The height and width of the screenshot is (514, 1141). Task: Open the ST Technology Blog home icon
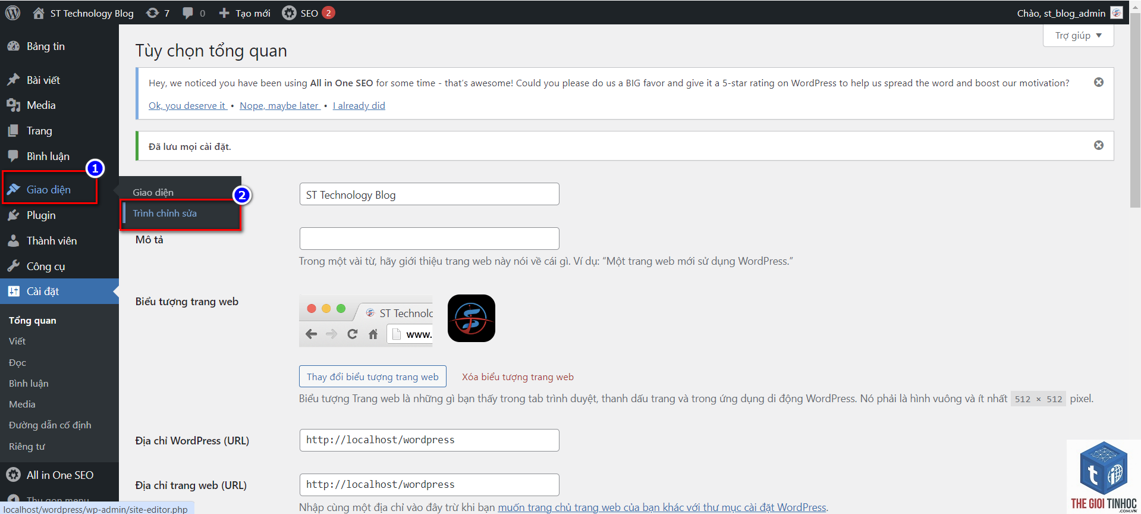39,12
